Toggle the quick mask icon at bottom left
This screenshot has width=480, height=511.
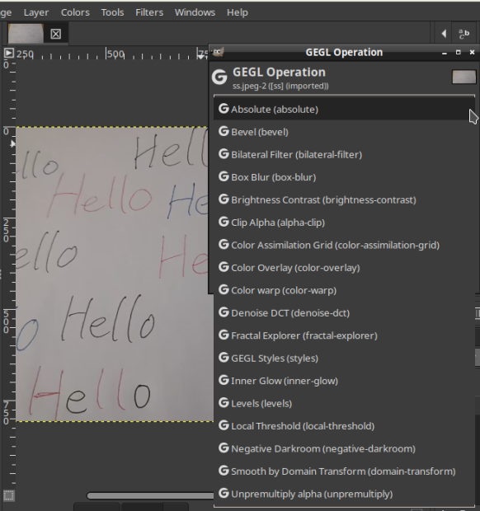[x=8, y=495]
